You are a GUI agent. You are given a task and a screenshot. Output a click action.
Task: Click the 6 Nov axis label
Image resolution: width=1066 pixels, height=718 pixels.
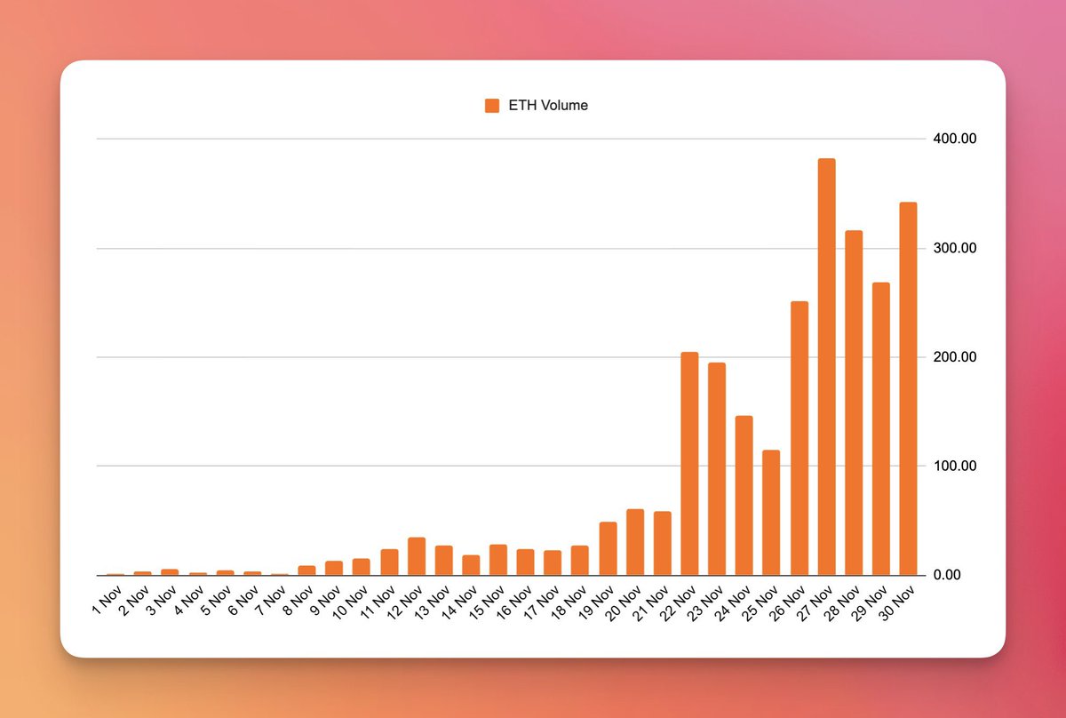click(243, 599)
